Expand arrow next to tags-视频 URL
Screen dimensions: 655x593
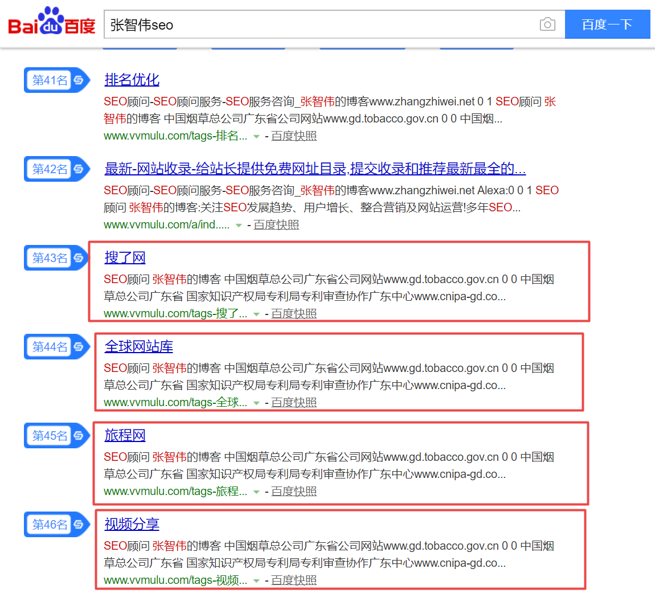[x=256, y=581]
